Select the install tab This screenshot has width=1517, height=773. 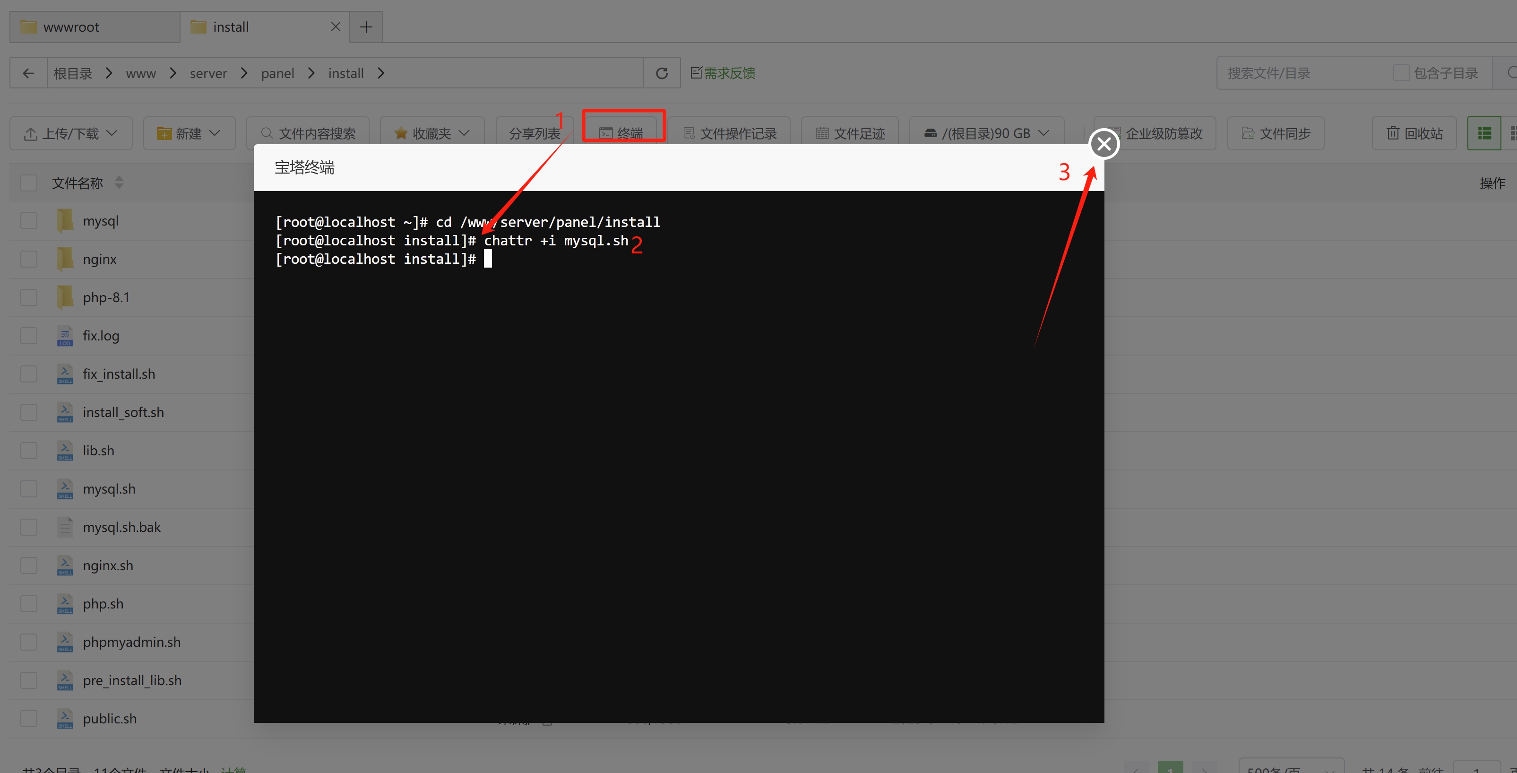tap(265, 27)
